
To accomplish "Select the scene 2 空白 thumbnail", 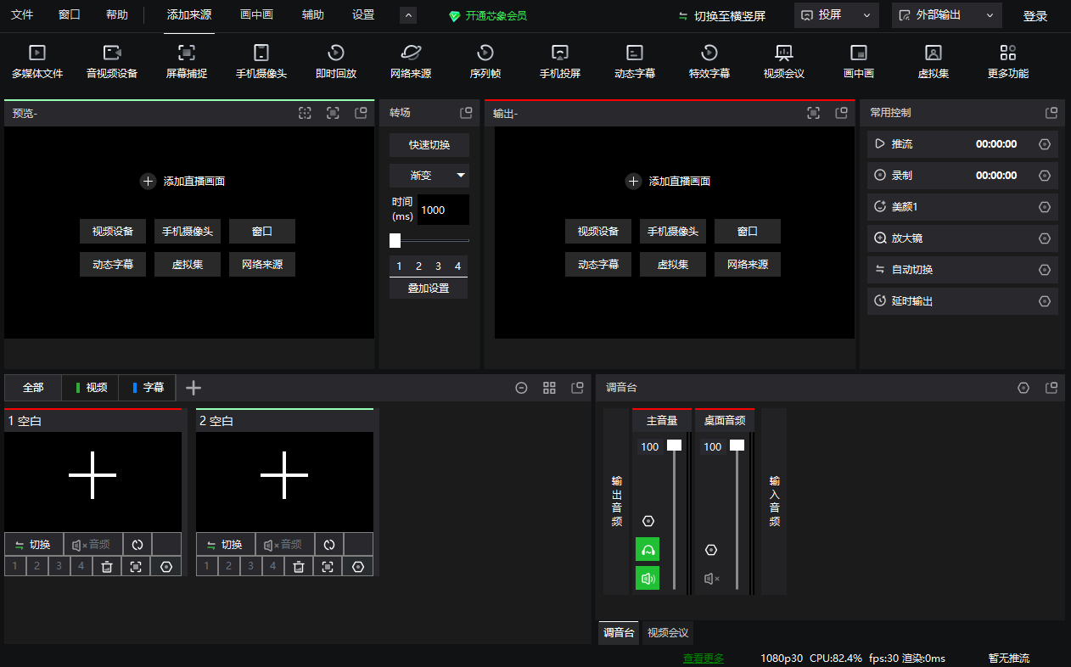I will coord(284,481).
